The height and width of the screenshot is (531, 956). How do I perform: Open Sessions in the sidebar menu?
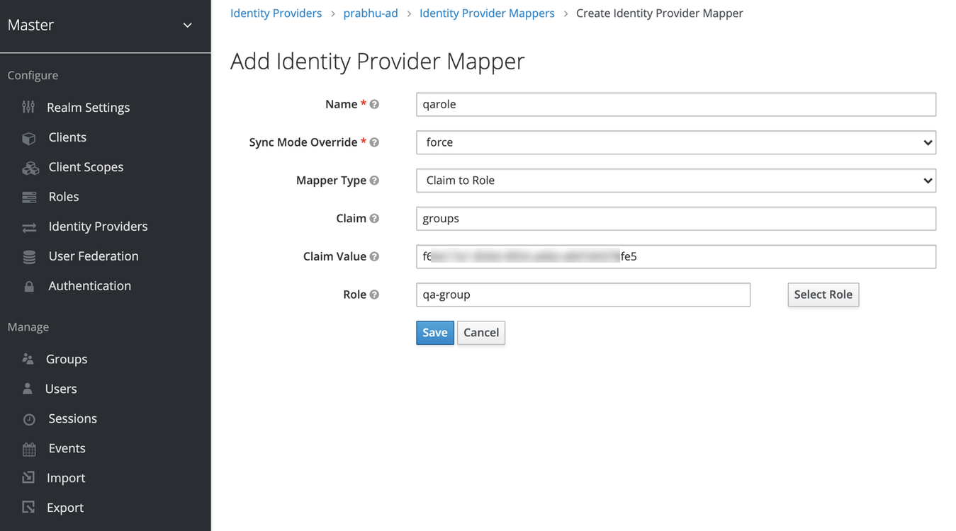click(x=72, y=418)
